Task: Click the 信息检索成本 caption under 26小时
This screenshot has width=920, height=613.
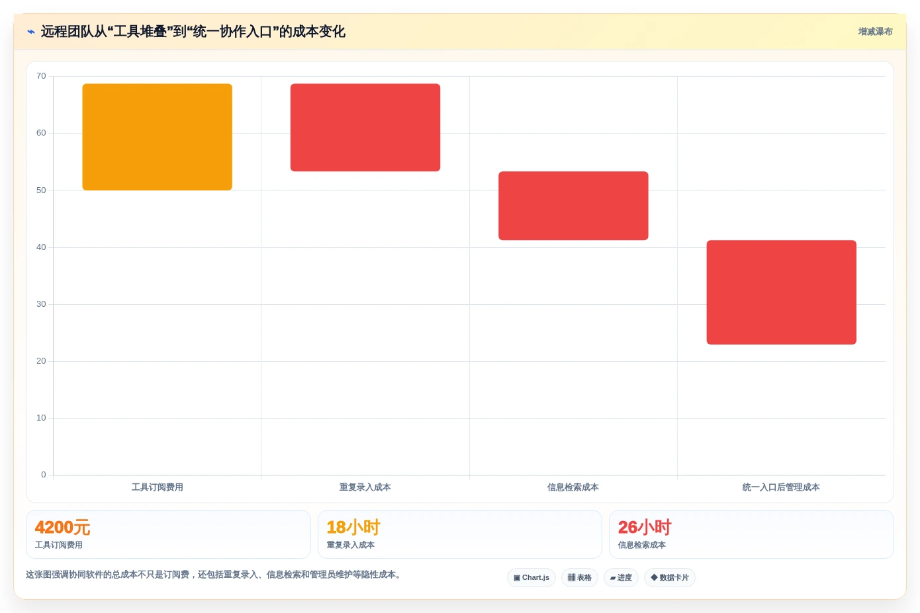Action: point(642,545)
